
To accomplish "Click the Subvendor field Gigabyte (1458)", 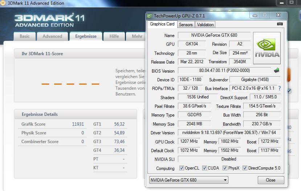I will [255, 80].
